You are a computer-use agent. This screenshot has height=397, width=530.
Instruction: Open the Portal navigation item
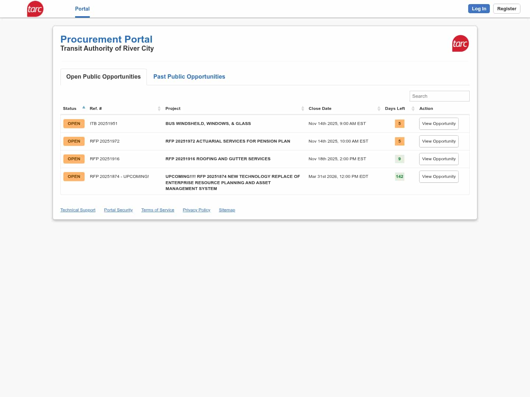pos(82,9)
